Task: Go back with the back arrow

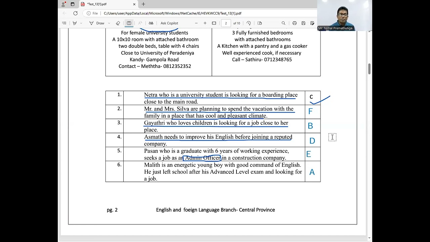Action: [65, 13]
